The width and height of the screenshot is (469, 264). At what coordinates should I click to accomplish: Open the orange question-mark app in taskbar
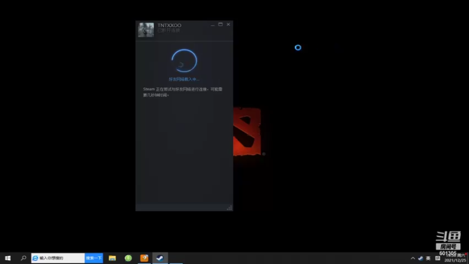pyautogui.click(x=144, y=258)
